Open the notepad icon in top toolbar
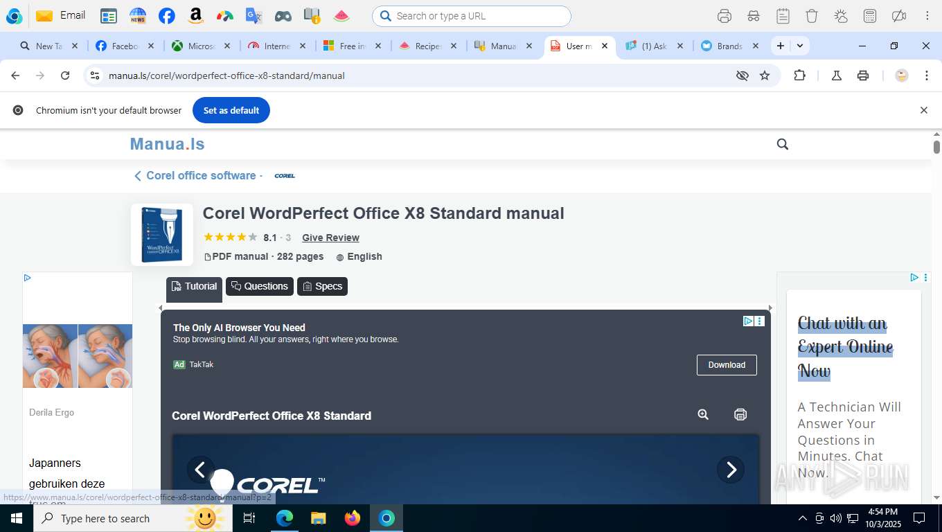The image size is (942, 532). point(783,16)
